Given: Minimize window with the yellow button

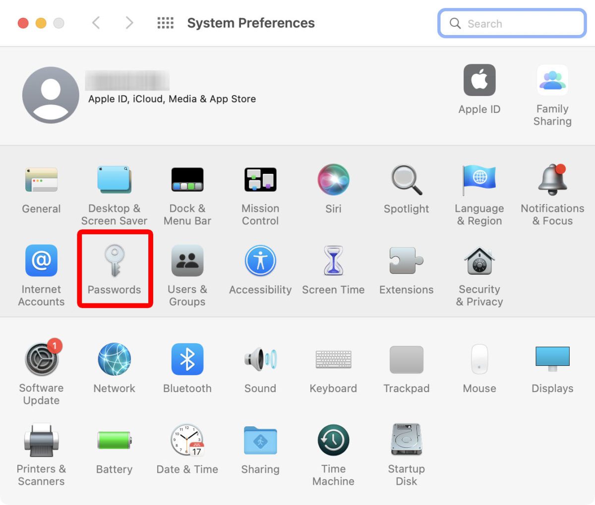Looking at the screenshot, I should tap(41, 23).
